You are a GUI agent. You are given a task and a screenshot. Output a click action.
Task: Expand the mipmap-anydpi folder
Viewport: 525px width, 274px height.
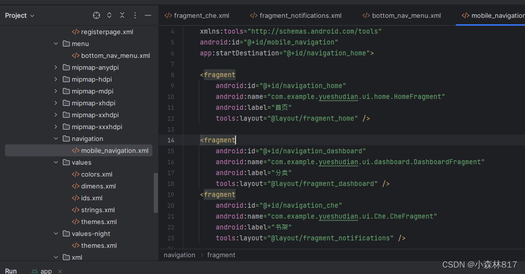coord(56,67)
